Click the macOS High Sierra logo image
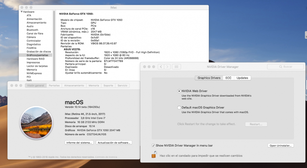The height and width of the screenshot is (168, 307). 37,123
